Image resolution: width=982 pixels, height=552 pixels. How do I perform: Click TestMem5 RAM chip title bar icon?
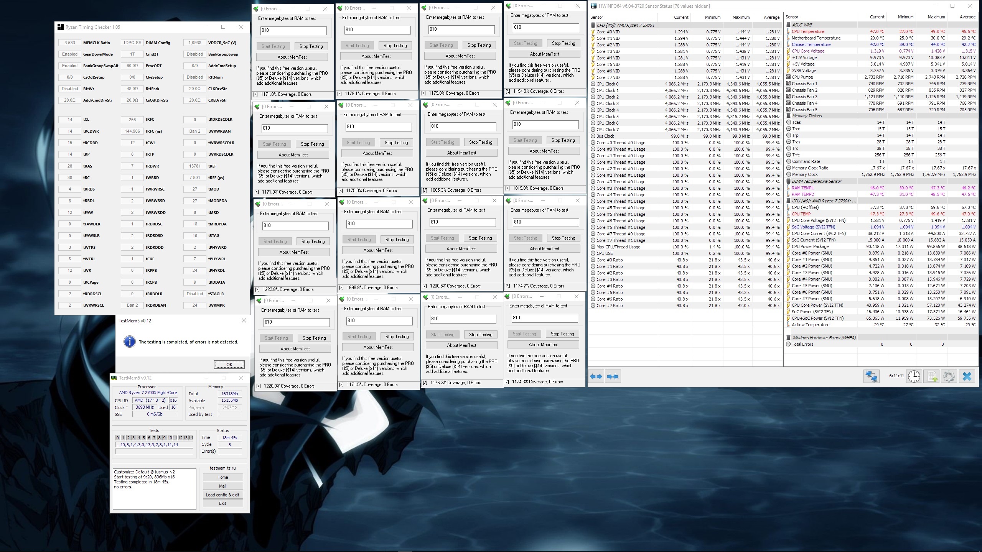pyautogui.click(x=114, y=378)
